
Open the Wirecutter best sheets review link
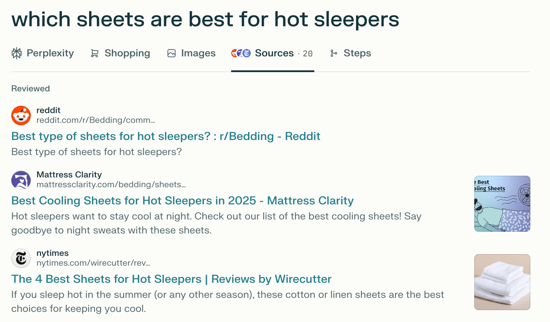click(171, 279)
